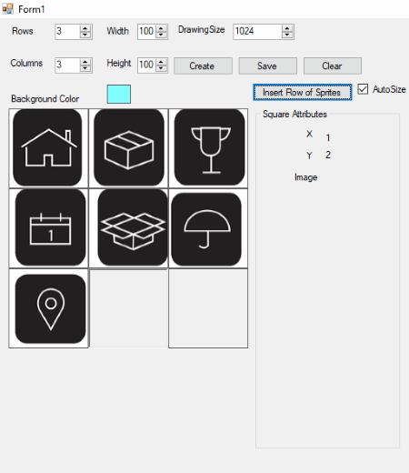Click the Clear button
The height and width of the screenshot is (473, 409).
click(x=333, y=65)
